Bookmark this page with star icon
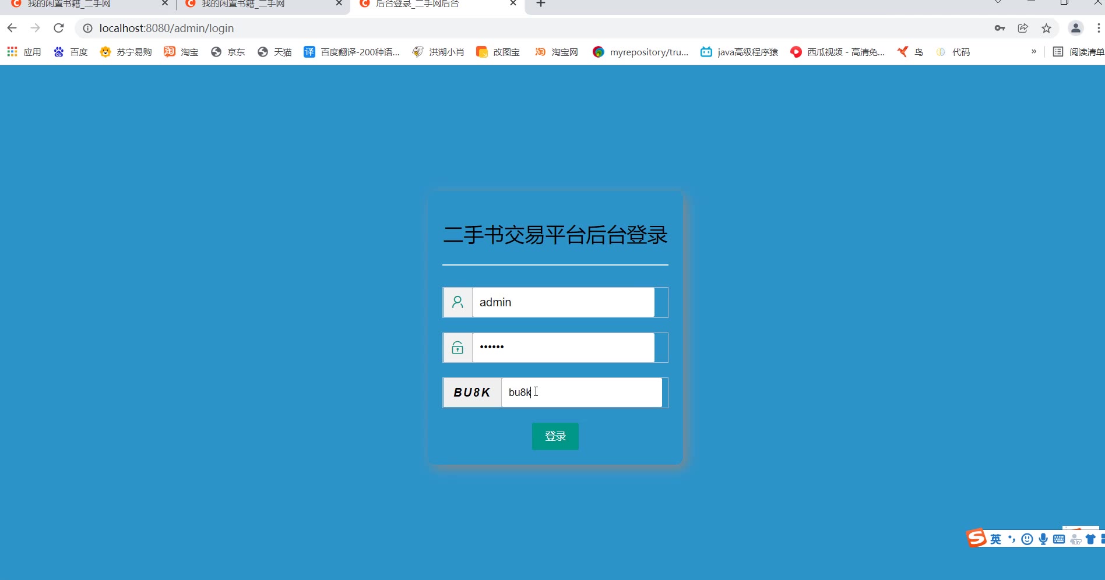Image resolution: width=1105 pixels, height=580 pixels. [x=1046, y=28]
